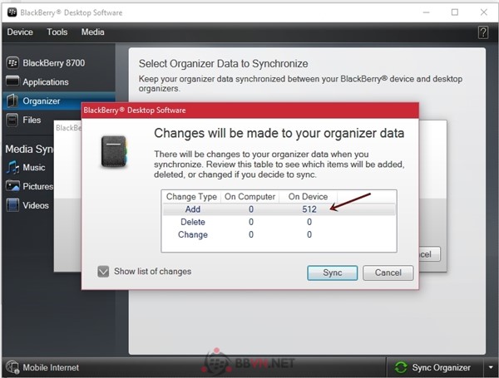
Task: Click the help question mark icon
Action: 482,32
